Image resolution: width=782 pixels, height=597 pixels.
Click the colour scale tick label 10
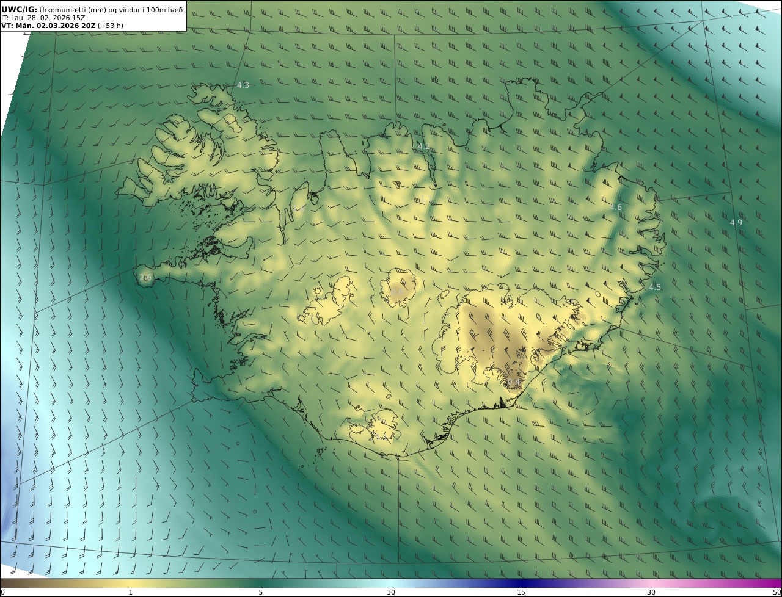pyautogui.click(x=391, y=592)
